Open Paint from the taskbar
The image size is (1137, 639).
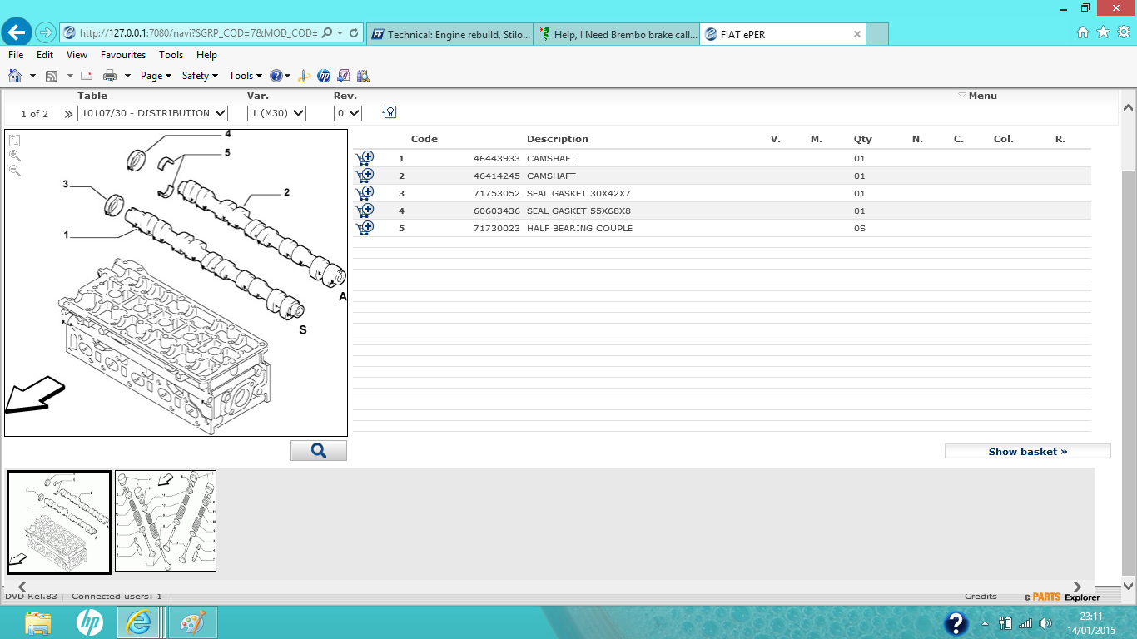193,622
